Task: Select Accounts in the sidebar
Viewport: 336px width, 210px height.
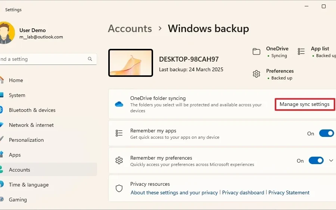Action: pos(49,170)
